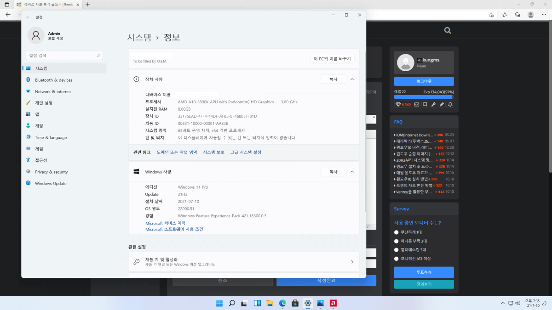Click the 로그아웃 button in the webpage
Viewport: 552px width, 310px height.
424,81
